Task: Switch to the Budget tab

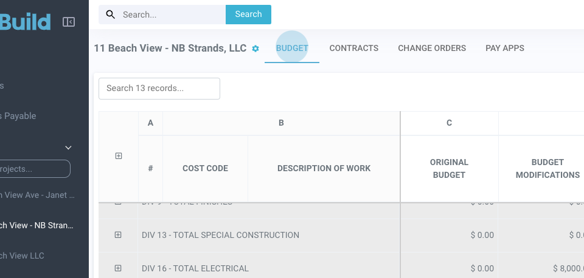Action: coord(292,48)
